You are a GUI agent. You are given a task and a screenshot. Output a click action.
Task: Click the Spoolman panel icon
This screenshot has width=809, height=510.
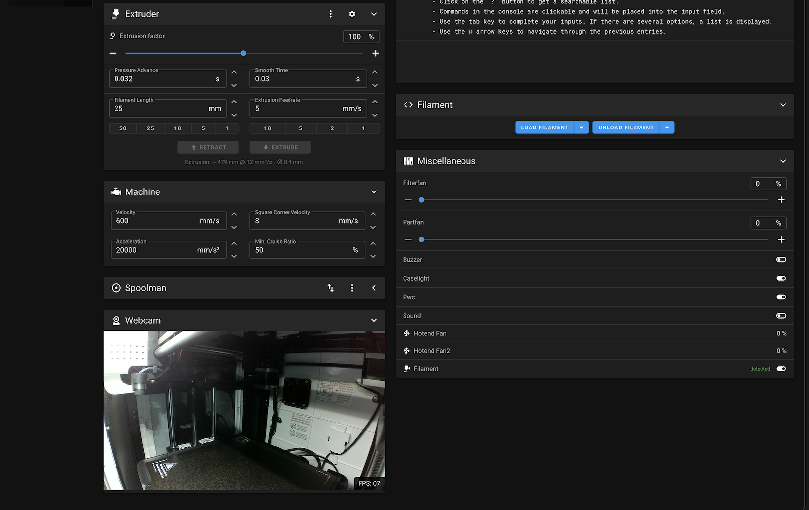click(x=116, y=288)
